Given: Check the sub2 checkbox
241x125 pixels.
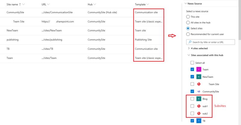Looking at the screenshot, I should [x=192, y=113].
